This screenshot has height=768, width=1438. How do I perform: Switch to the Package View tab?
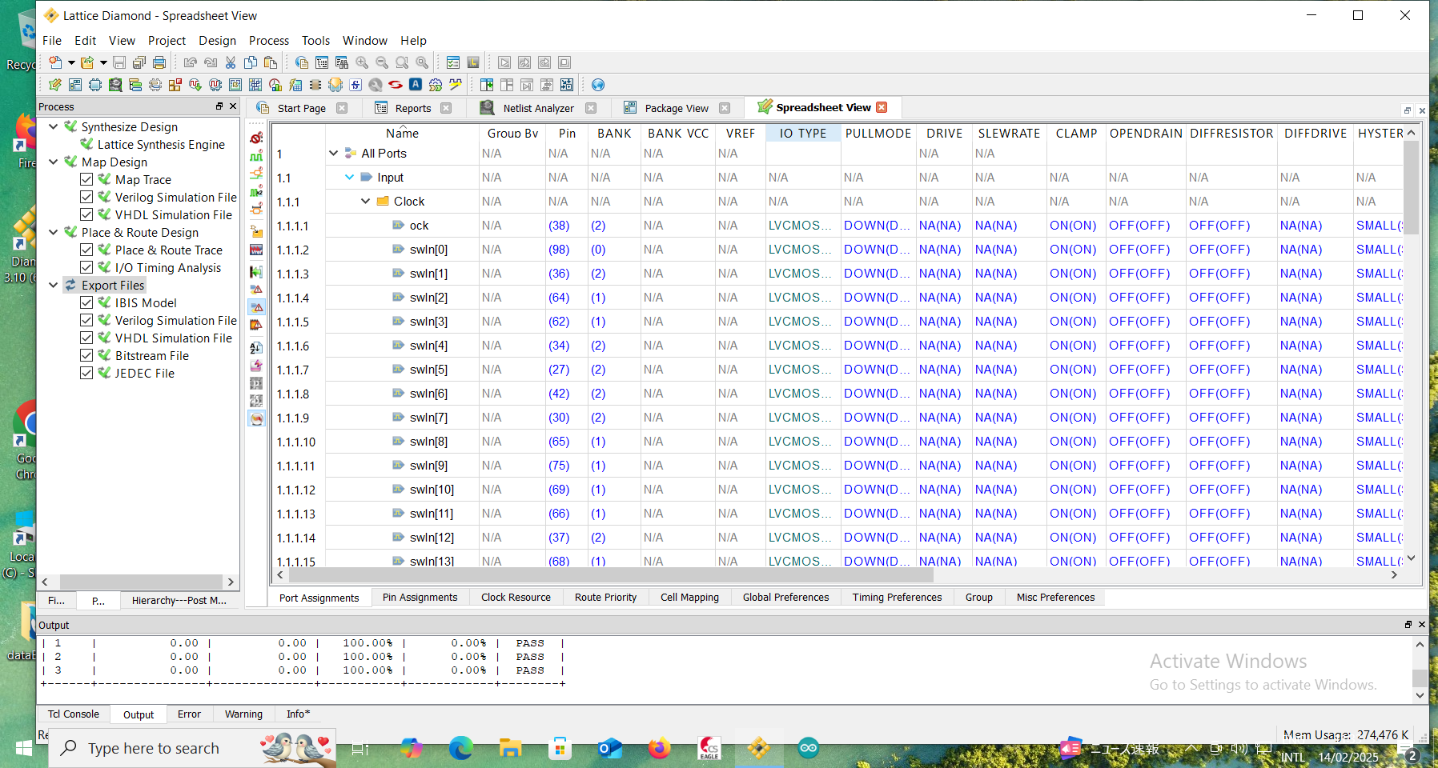(x=677, y=108)
